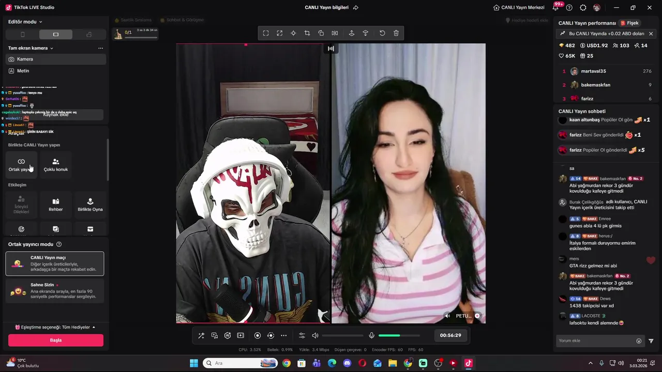The width and height of the screenshot is (662, 372).
Task: Open the Birlikte Oyna tool
Action: 90,205
